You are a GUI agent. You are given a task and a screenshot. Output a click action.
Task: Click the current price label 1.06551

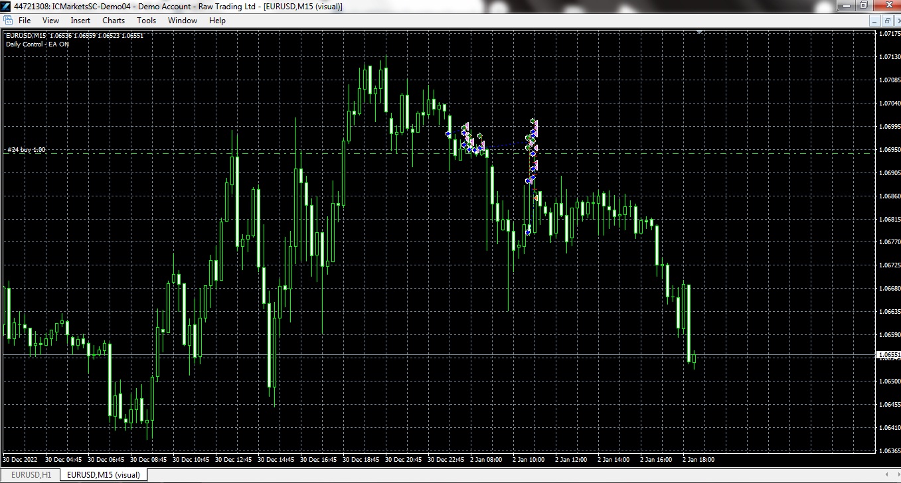click(888, 356)
